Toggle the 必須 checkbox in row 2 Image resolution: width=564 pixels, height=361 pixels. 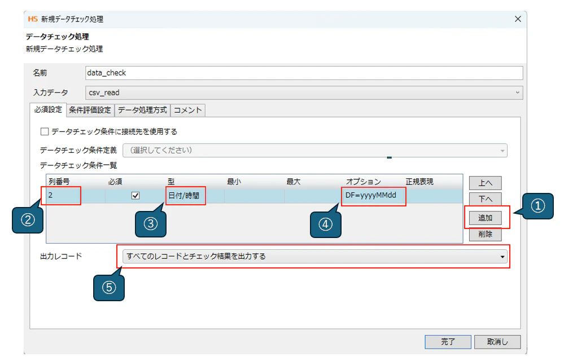click(x=135, y=196)
